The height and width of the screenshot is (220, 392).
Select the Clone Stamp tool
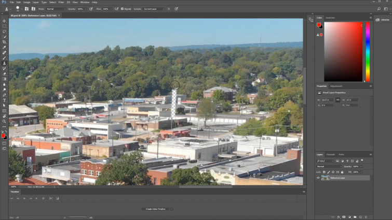point(4,63)
